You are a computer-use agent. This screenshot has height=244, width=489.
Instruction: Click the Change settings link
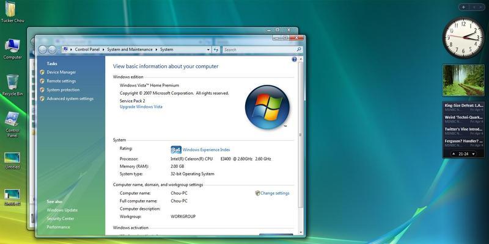274,193
